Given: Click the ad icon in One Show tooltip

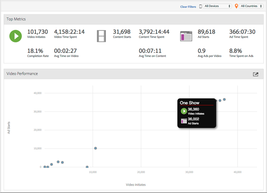Looking at the screenshot, I should pyautogui.click(x=184, y=121).
